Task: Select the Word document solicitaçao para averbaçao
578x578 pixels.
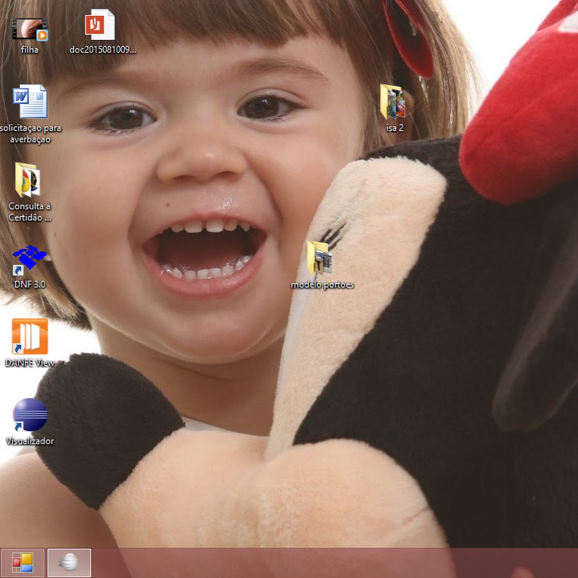Action: coord(30,101)
